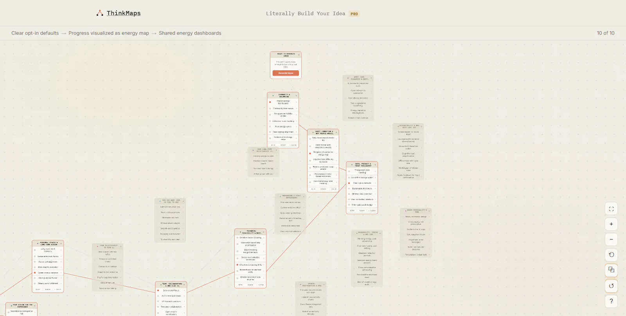The height and width of the screenshot is (316, 626).
Task: Select the AI co-developer team radio option
Action: point(158,296)
